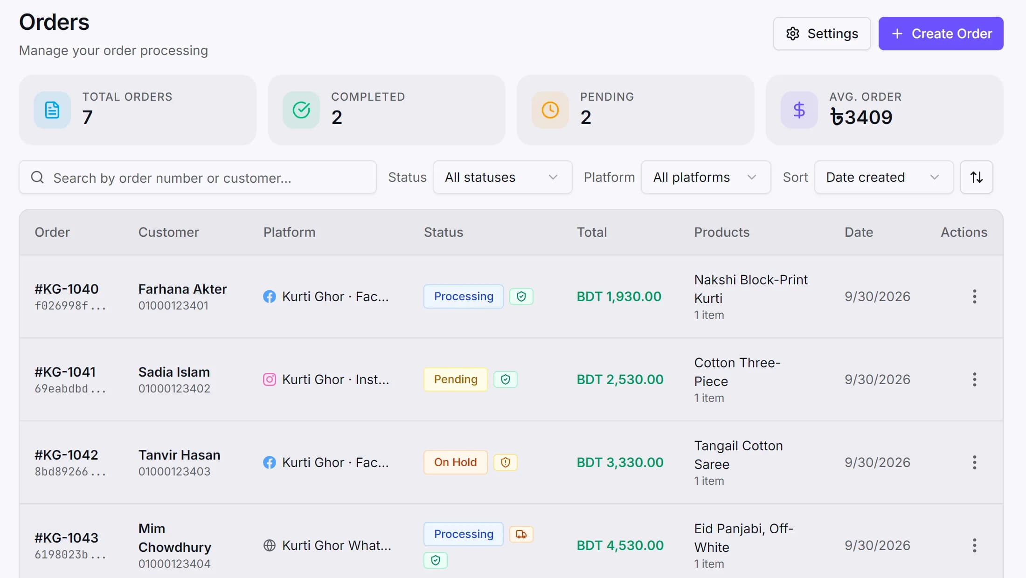Click the yellow shield badge on #KG-1042
Viewport: 1026px width, 578px height.
(x=506, y=462)
